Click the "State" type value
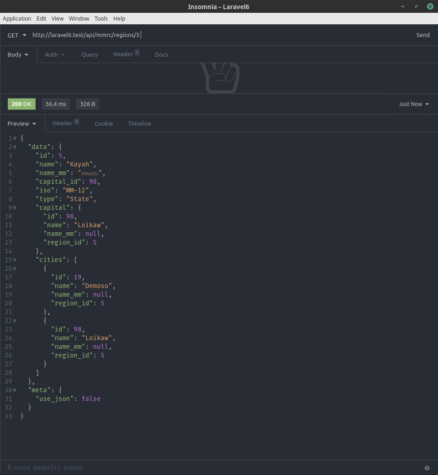Screen dimensions: 438x475 pyautogui.click(x=79, y=199)
